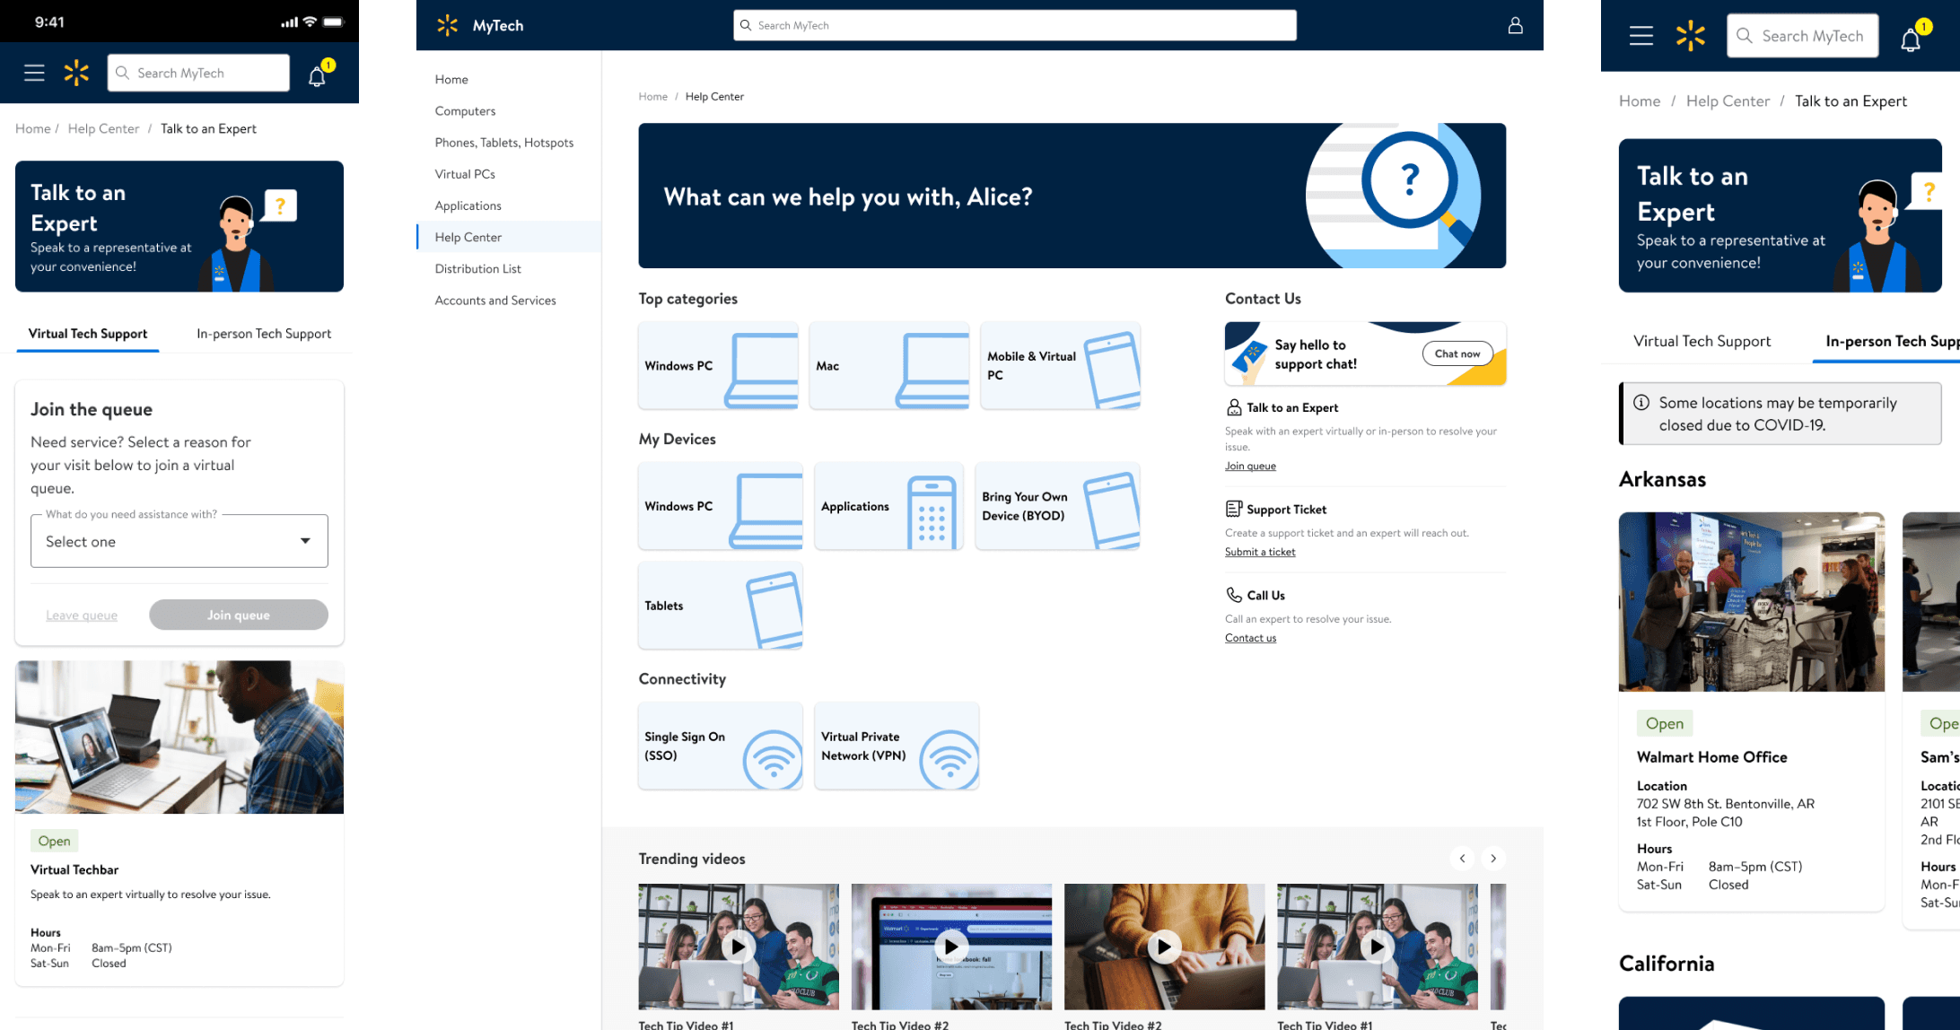Expand the 'Select one' assistance dropdown
This screenshot has width=1960, height=1030.
pos(179,541)
